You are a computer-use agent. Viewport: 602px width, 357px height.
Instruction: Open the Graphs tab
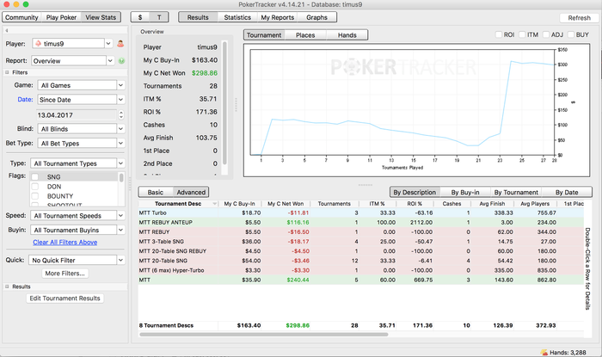pos(316,17)
